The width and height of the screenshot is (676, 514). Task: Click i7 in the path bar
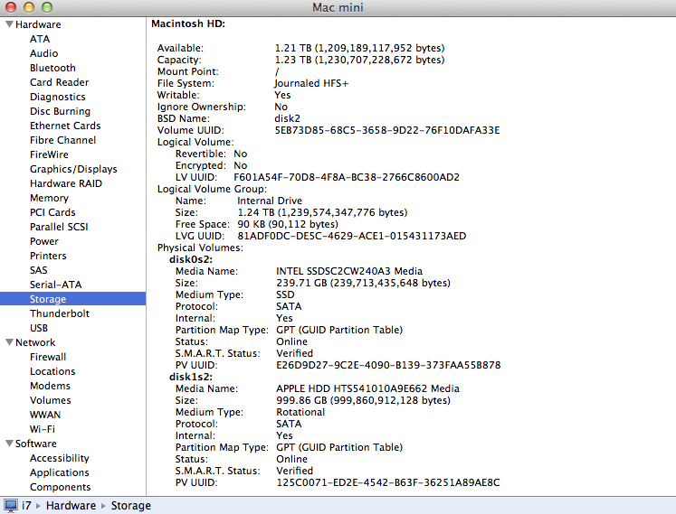(x=27, y=505)
